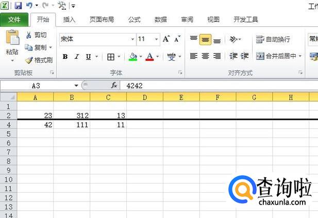Screen dimensions: 318x218
Task: Open the 文件 File tab
Action: pyautogui.click(x=14, y=20)
